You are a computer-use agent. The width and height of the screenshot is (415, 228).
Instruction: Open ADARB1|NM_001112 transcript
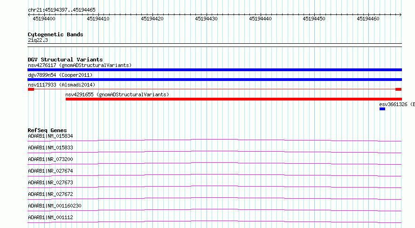pyautogui.click(x=50, y=217)
